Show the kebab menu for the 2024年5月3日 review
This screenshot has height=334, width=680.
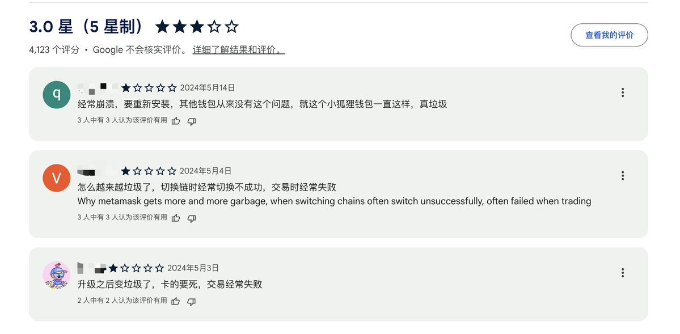[x=622, y=273]
